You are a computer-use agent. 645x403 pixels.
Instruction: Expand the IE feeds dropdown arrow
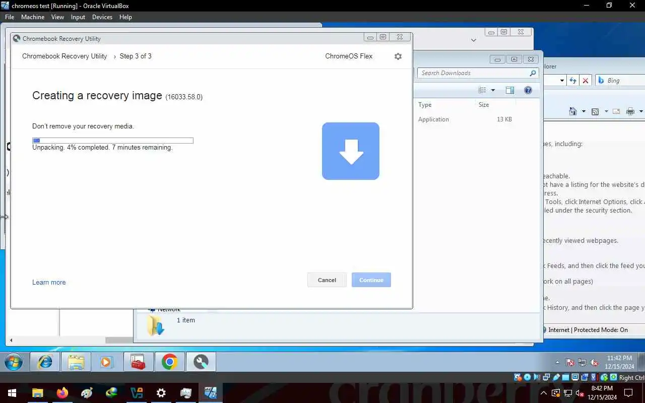point(606,111)
